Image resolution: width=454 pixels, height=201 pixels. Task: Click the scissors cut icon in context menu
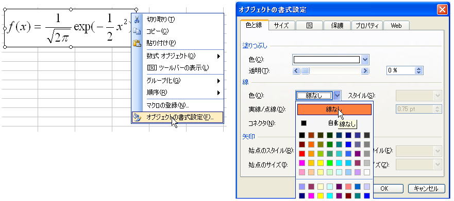pyautogui.click(x=137, y=20)
